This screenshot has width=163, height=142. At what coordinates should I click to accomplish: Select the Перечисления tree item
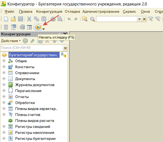click(28, 91)
